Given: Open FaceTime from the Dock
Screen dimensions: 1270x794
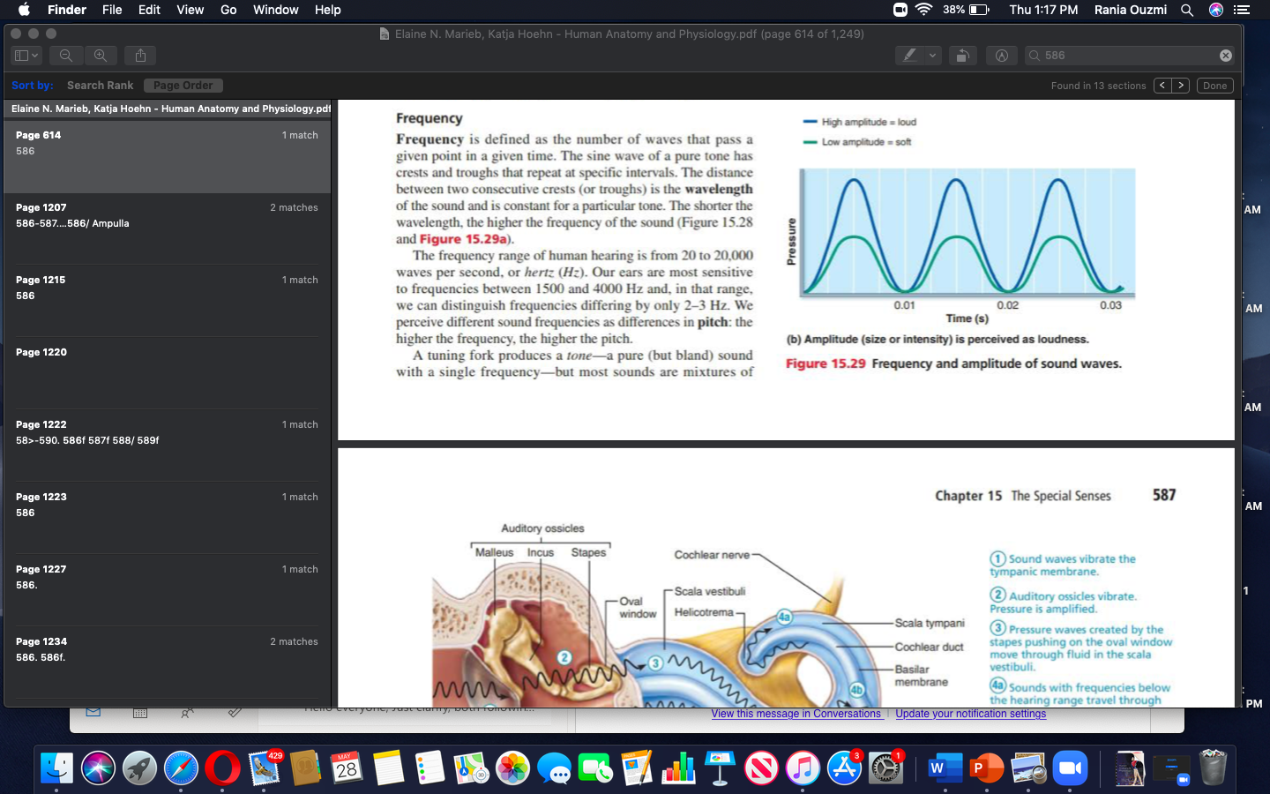Looking at the screenshot, I should pyautogui.click(x=595, y=768).
